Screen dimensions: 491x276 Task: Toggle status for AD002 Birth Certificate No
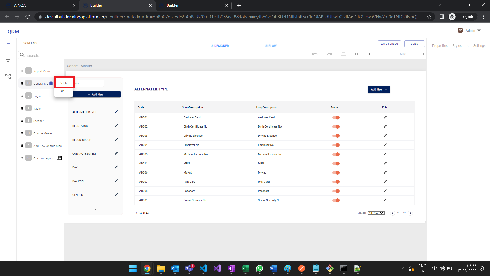click(x=336, y=127)
